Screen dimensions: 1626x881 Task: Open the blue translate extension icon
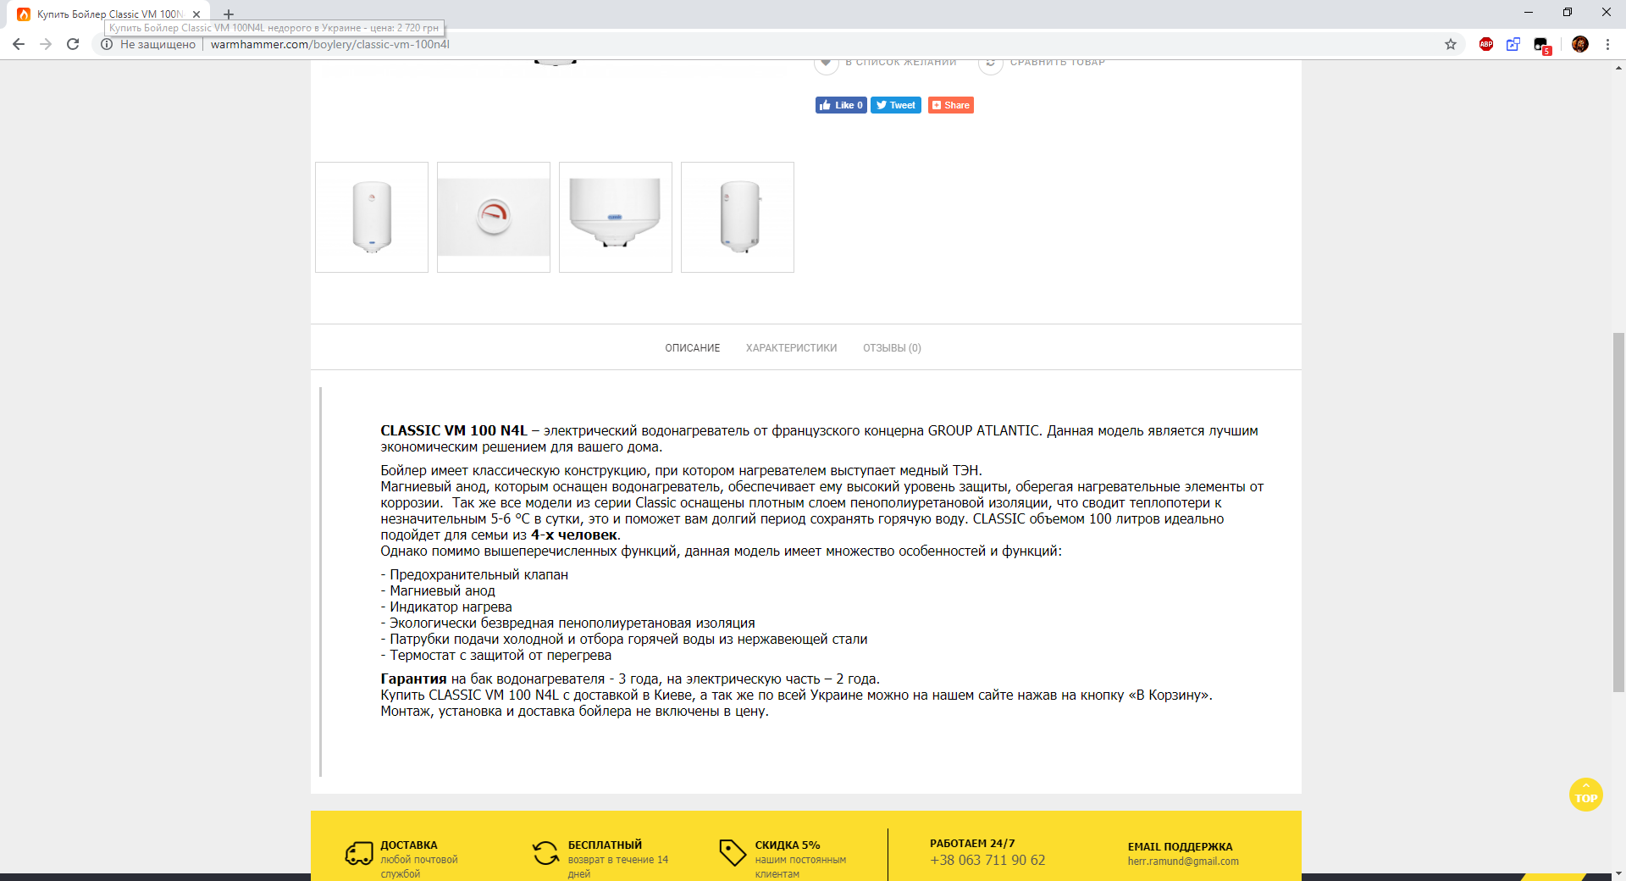1513,44
